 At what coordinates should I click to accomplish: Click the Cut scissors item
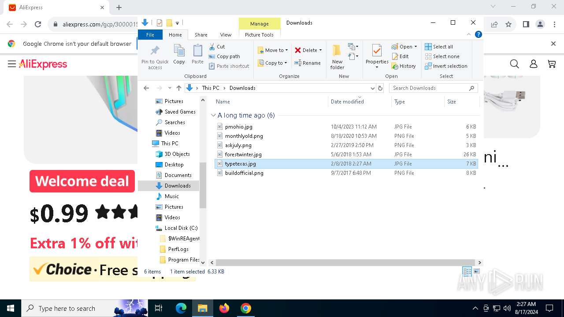coord(217,47)
